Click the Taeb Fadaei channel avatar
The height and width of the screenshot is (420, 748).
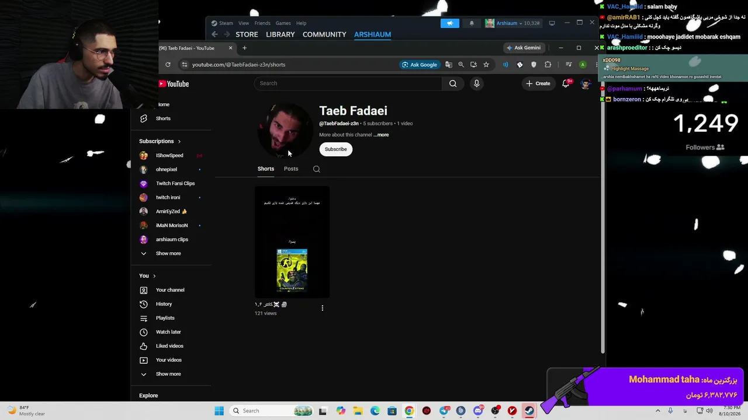pos(285,131)
